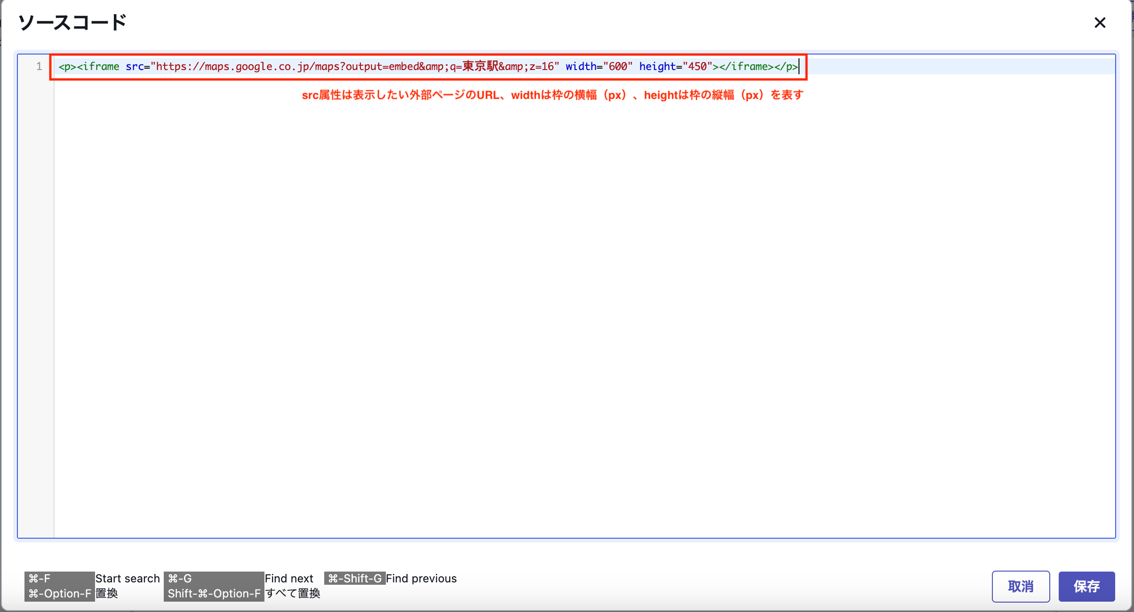The width and height of the screenshot is (1134, 612).
Task: Click the 取消 button to cancel
Action: tap(1021, 586)
